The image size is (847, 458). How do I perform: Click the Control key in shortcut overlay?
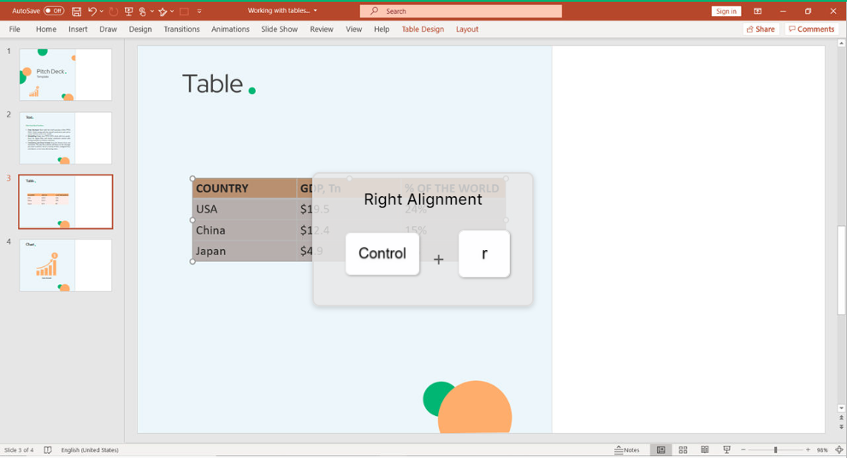382,253
